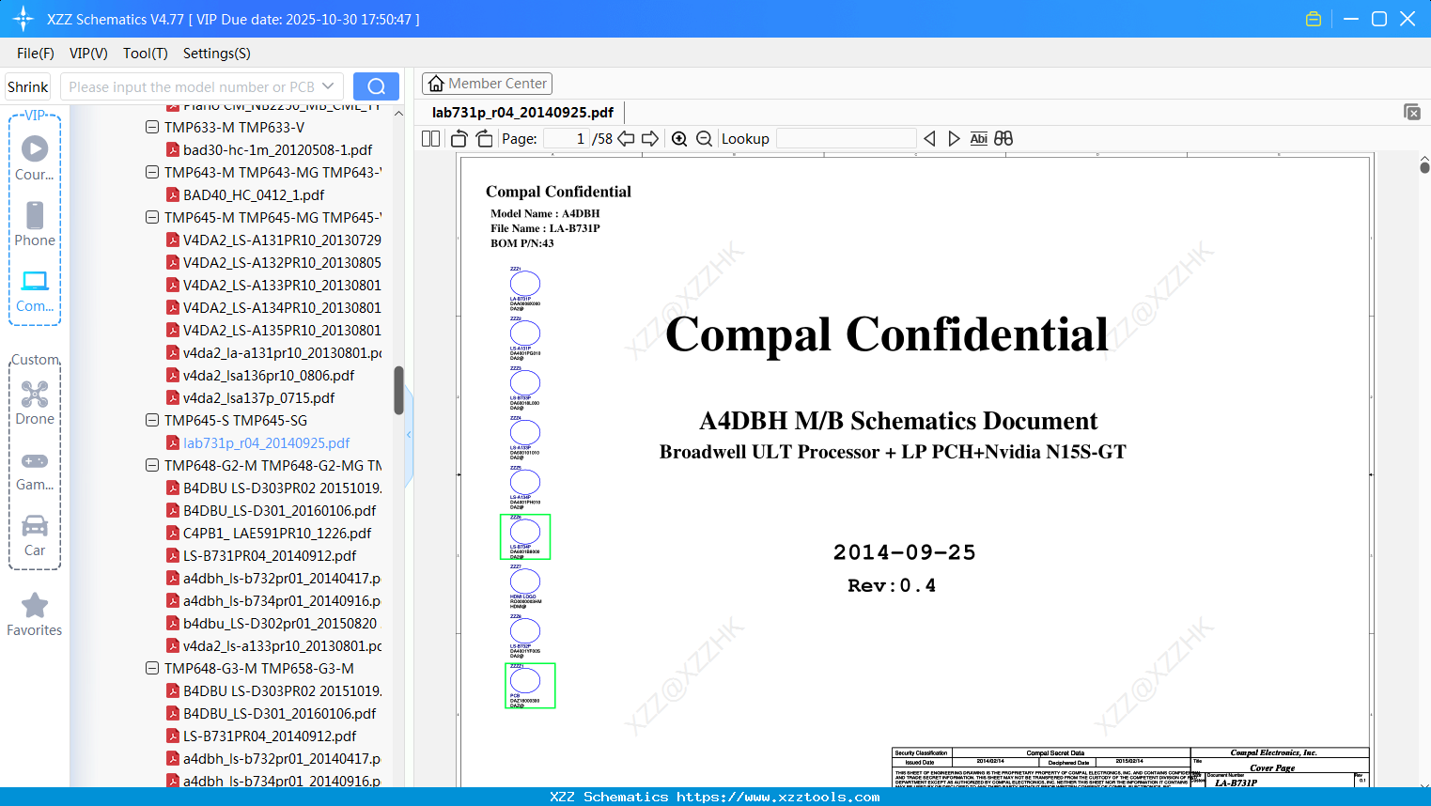1431x806 pixels.
Task: Go to the previous PDF page
Action: pos(626,139)
